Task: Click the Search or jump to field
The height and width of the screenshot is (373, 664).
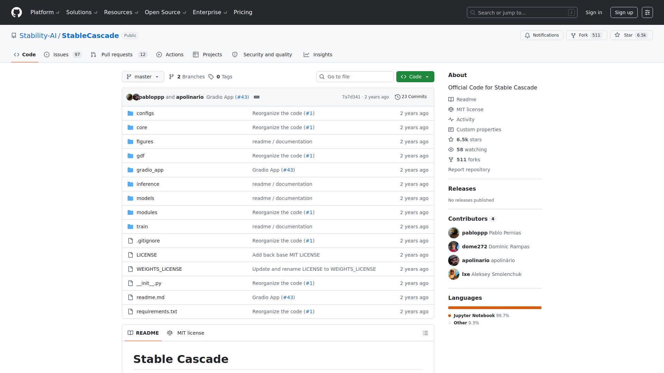Action: coord(522,12)
